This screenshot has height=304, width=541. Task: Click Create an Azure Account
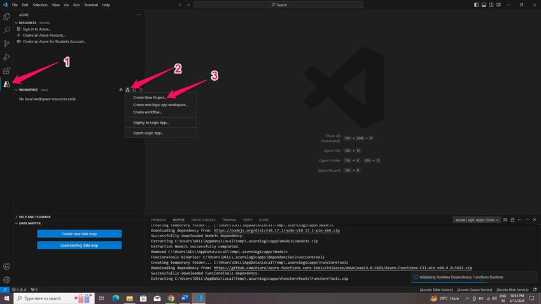[x=44, y=35]
